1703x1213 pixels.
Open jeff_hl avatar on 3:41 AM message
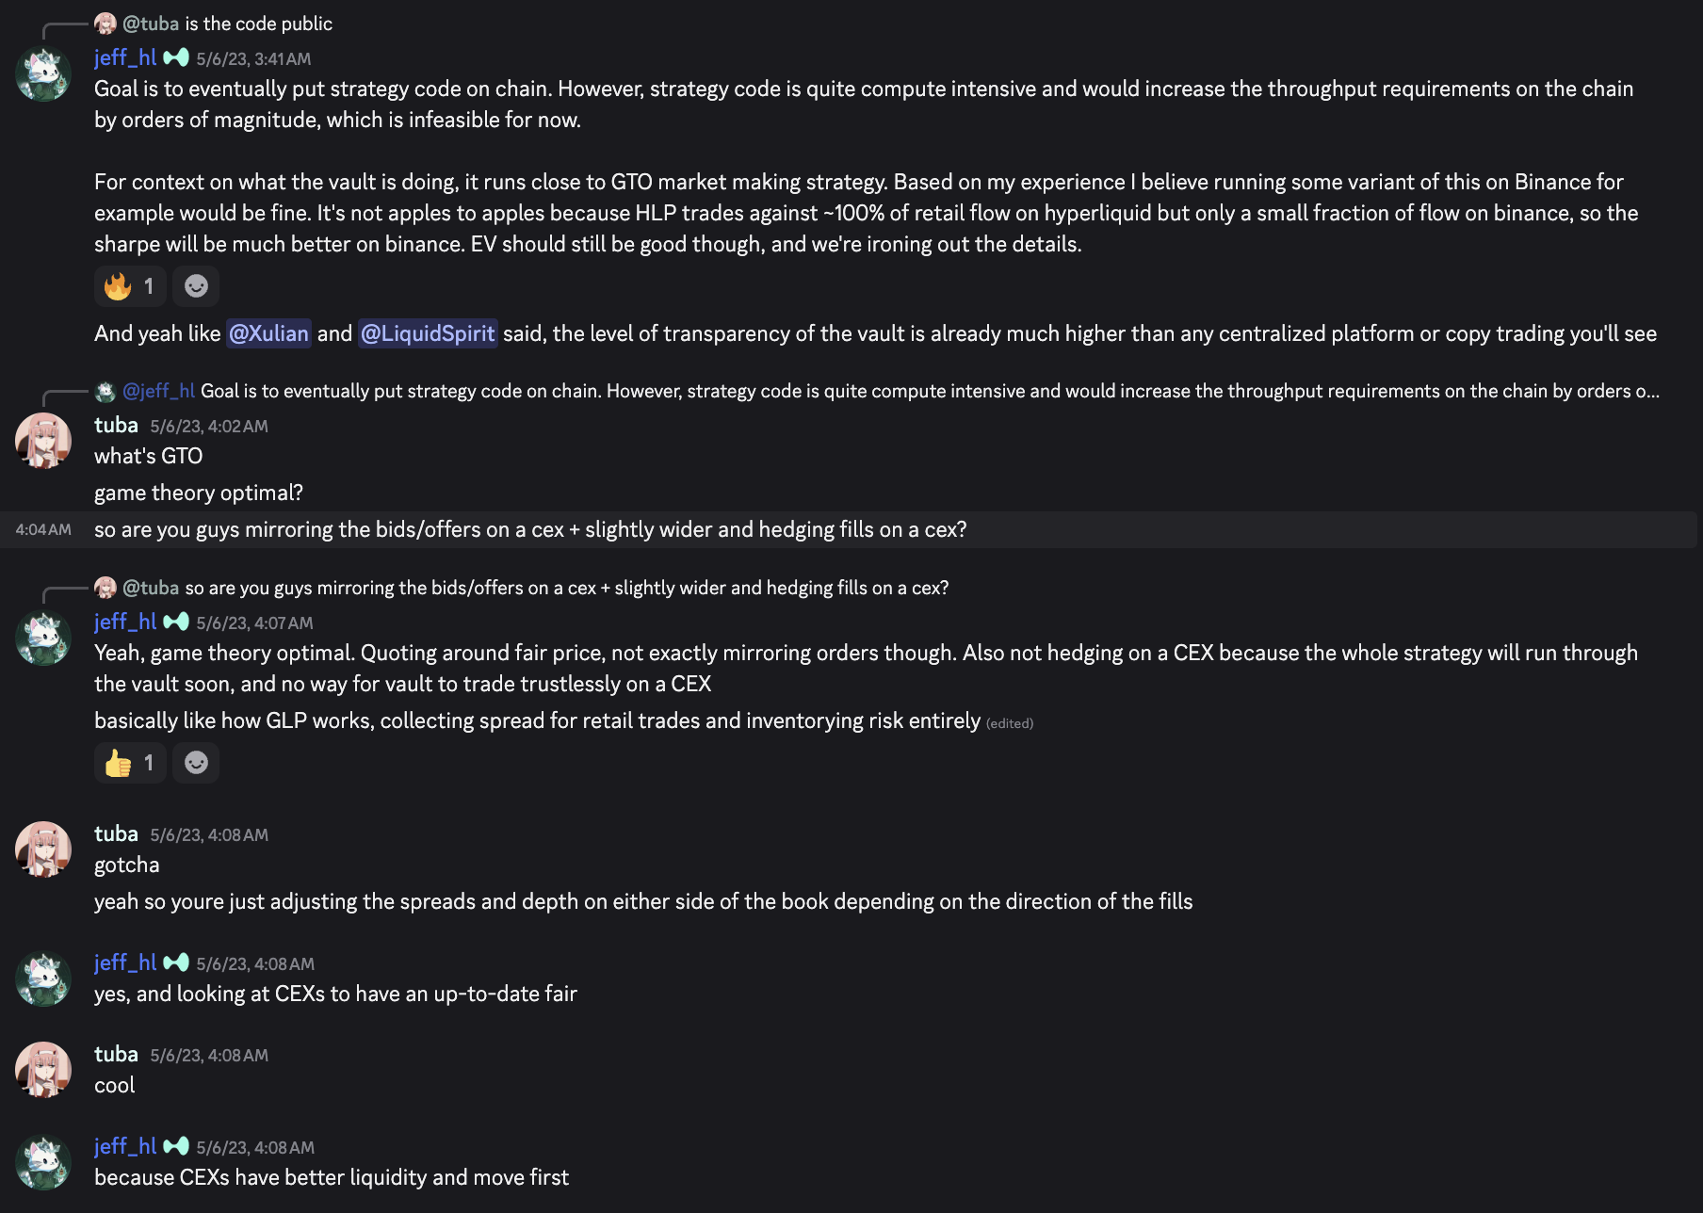tap(43, 73)
